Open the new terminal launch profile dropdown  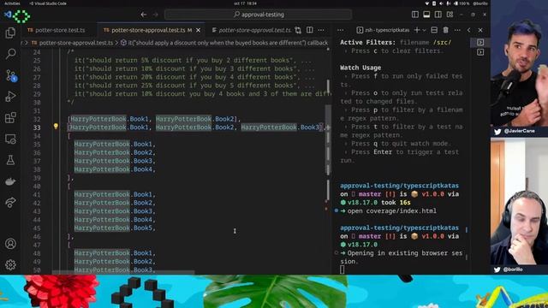click(x=424, y=31)
